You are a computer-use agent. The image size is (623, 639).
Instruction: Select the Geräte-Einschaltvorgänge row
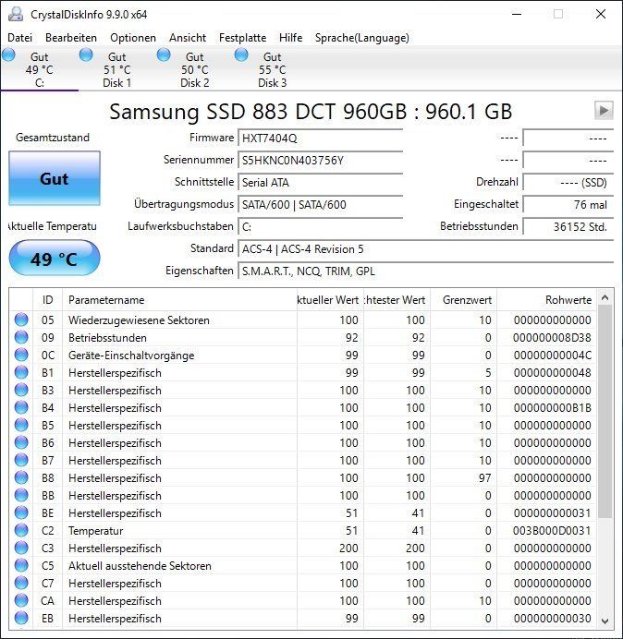pyautogui.click(x=303, y=355)
